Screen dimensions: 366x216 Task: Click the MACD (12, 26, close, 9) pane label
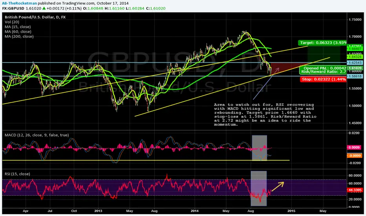coord(37,135)
